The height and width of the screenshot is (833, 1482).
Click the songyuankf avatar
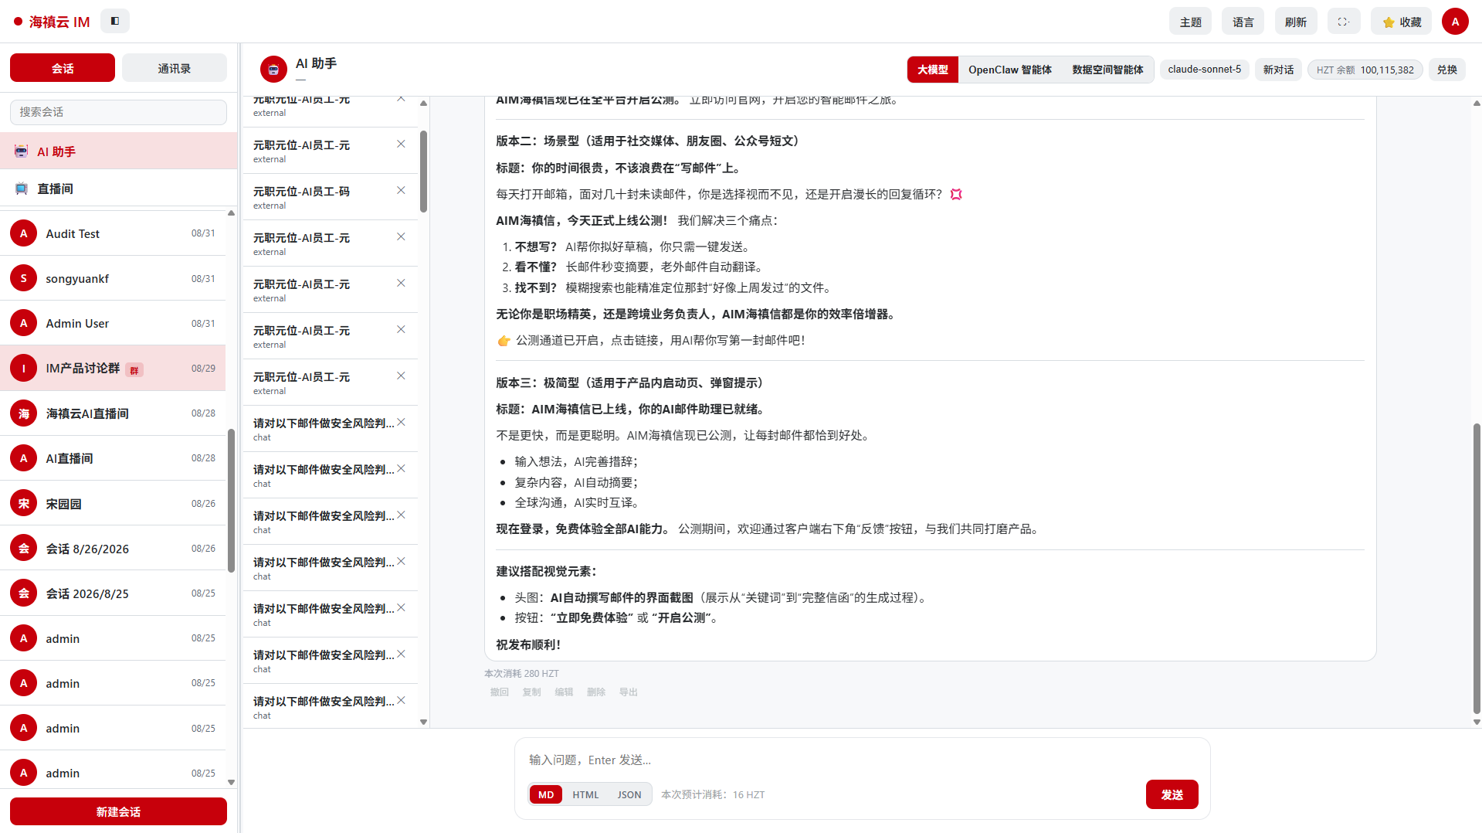[x=24, y=278]
